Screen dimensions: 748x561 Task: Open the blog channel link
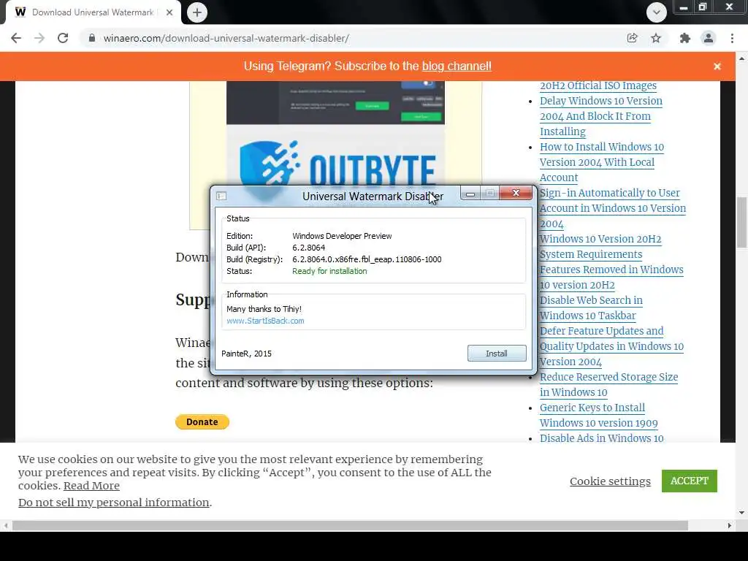tap(457, 66)
